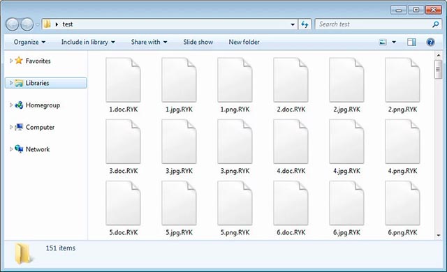Click the Change your view icon
447x272 pixels.
(383, 42)
